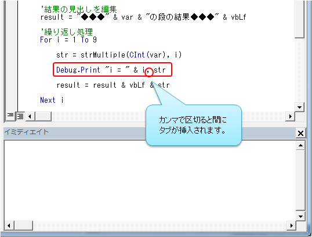
Task: Click code pane vertical scrollbar thumb
Action: tap(299, 19)
